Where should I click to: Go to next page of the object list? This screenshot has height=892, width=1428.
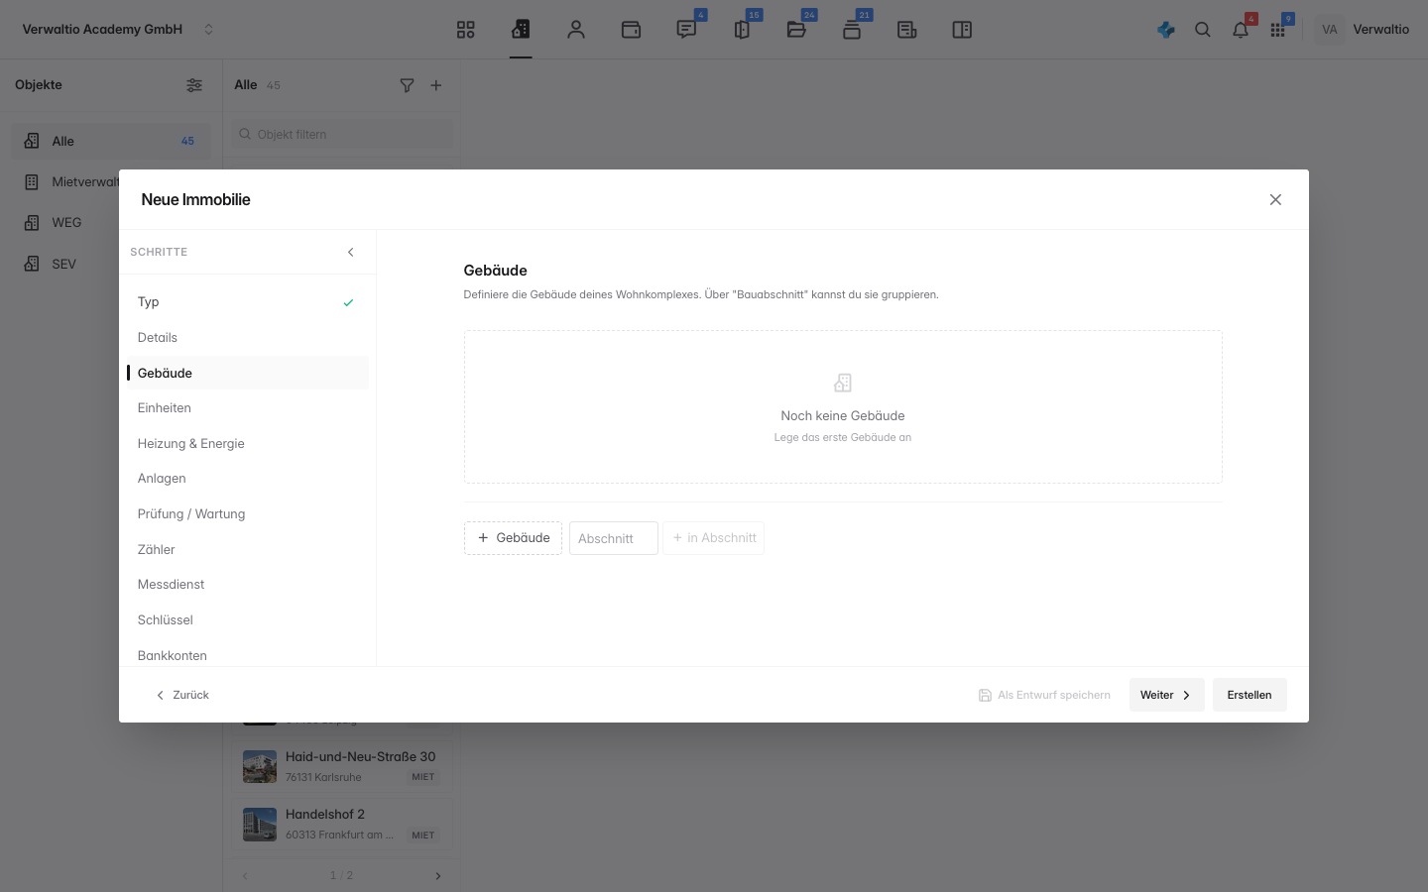438,876
